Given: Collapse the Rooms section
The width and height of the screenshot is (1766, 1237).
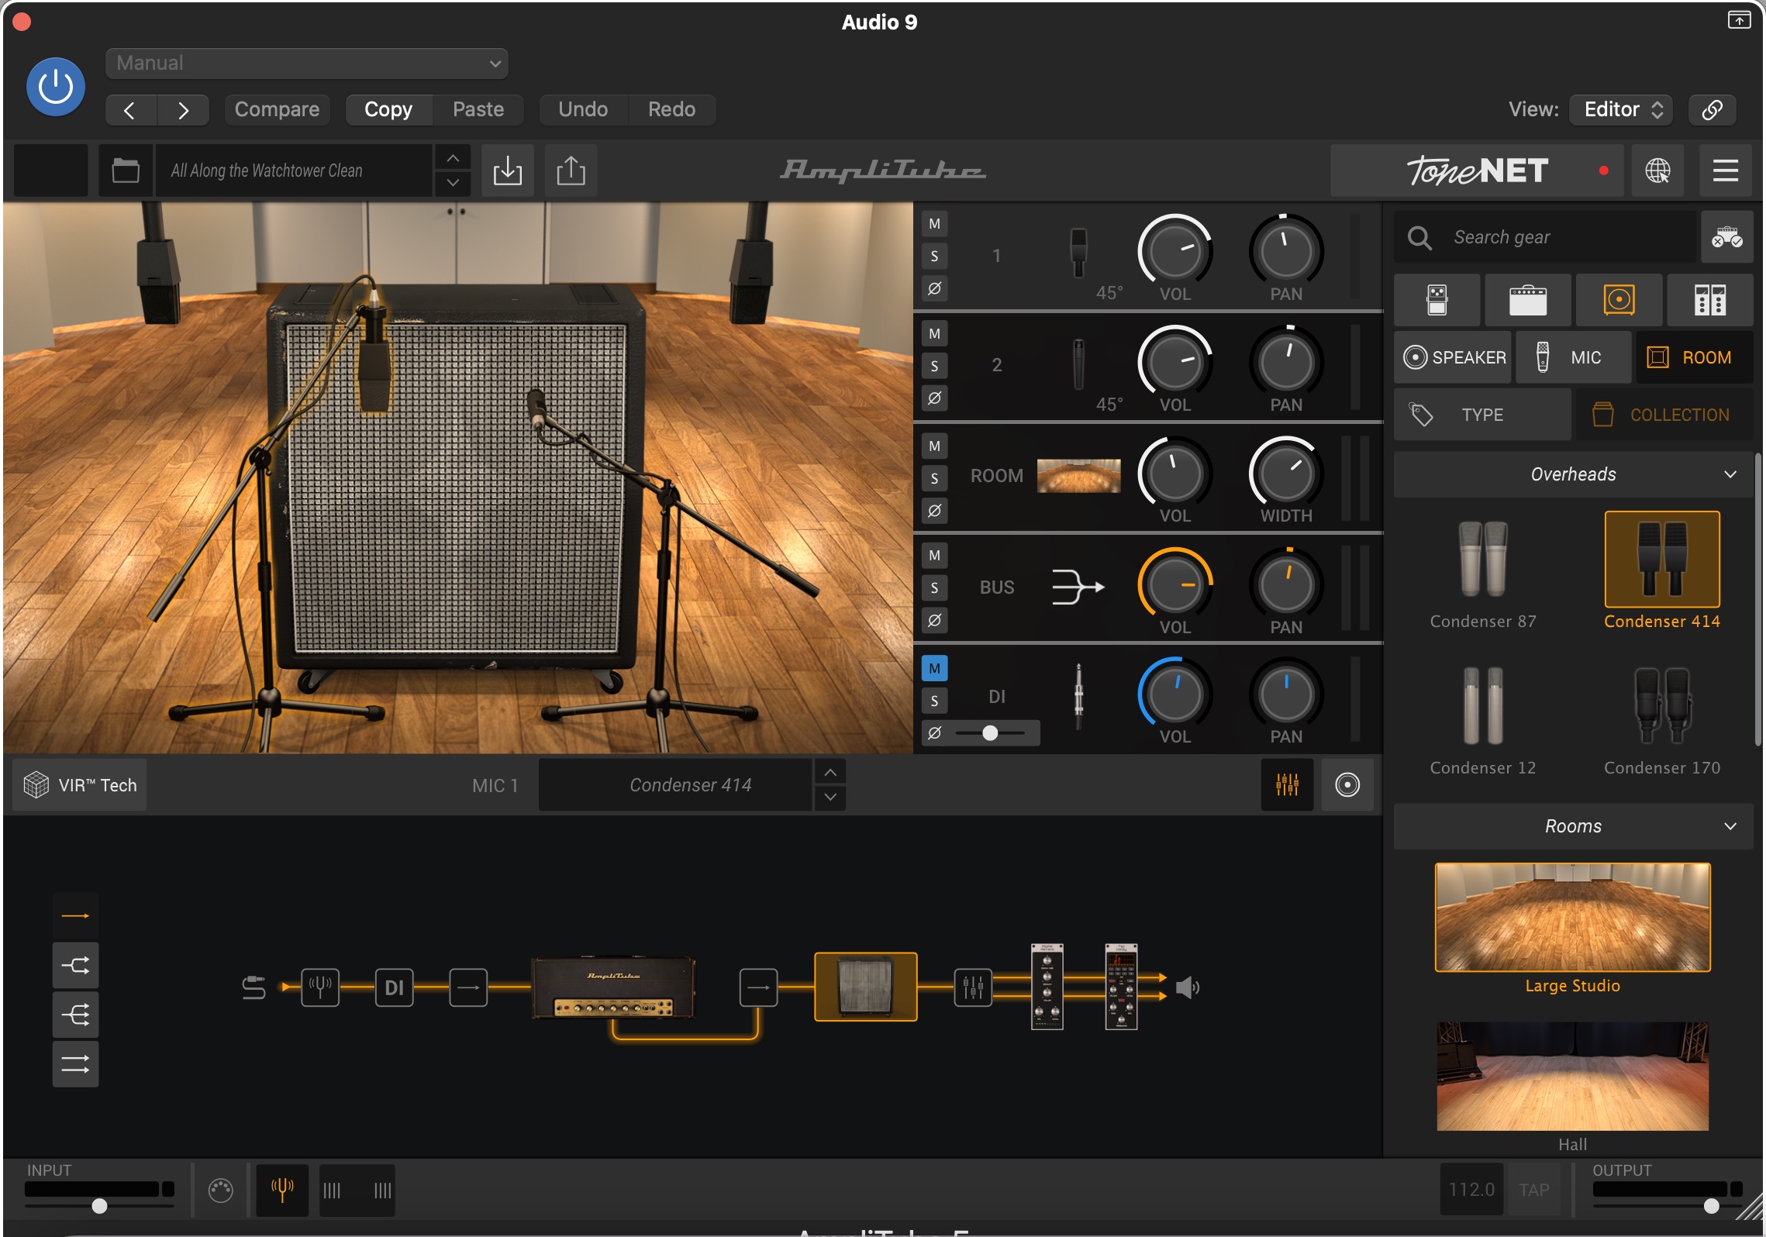Looking at the screenshot, I should [x=1573, y=826].
